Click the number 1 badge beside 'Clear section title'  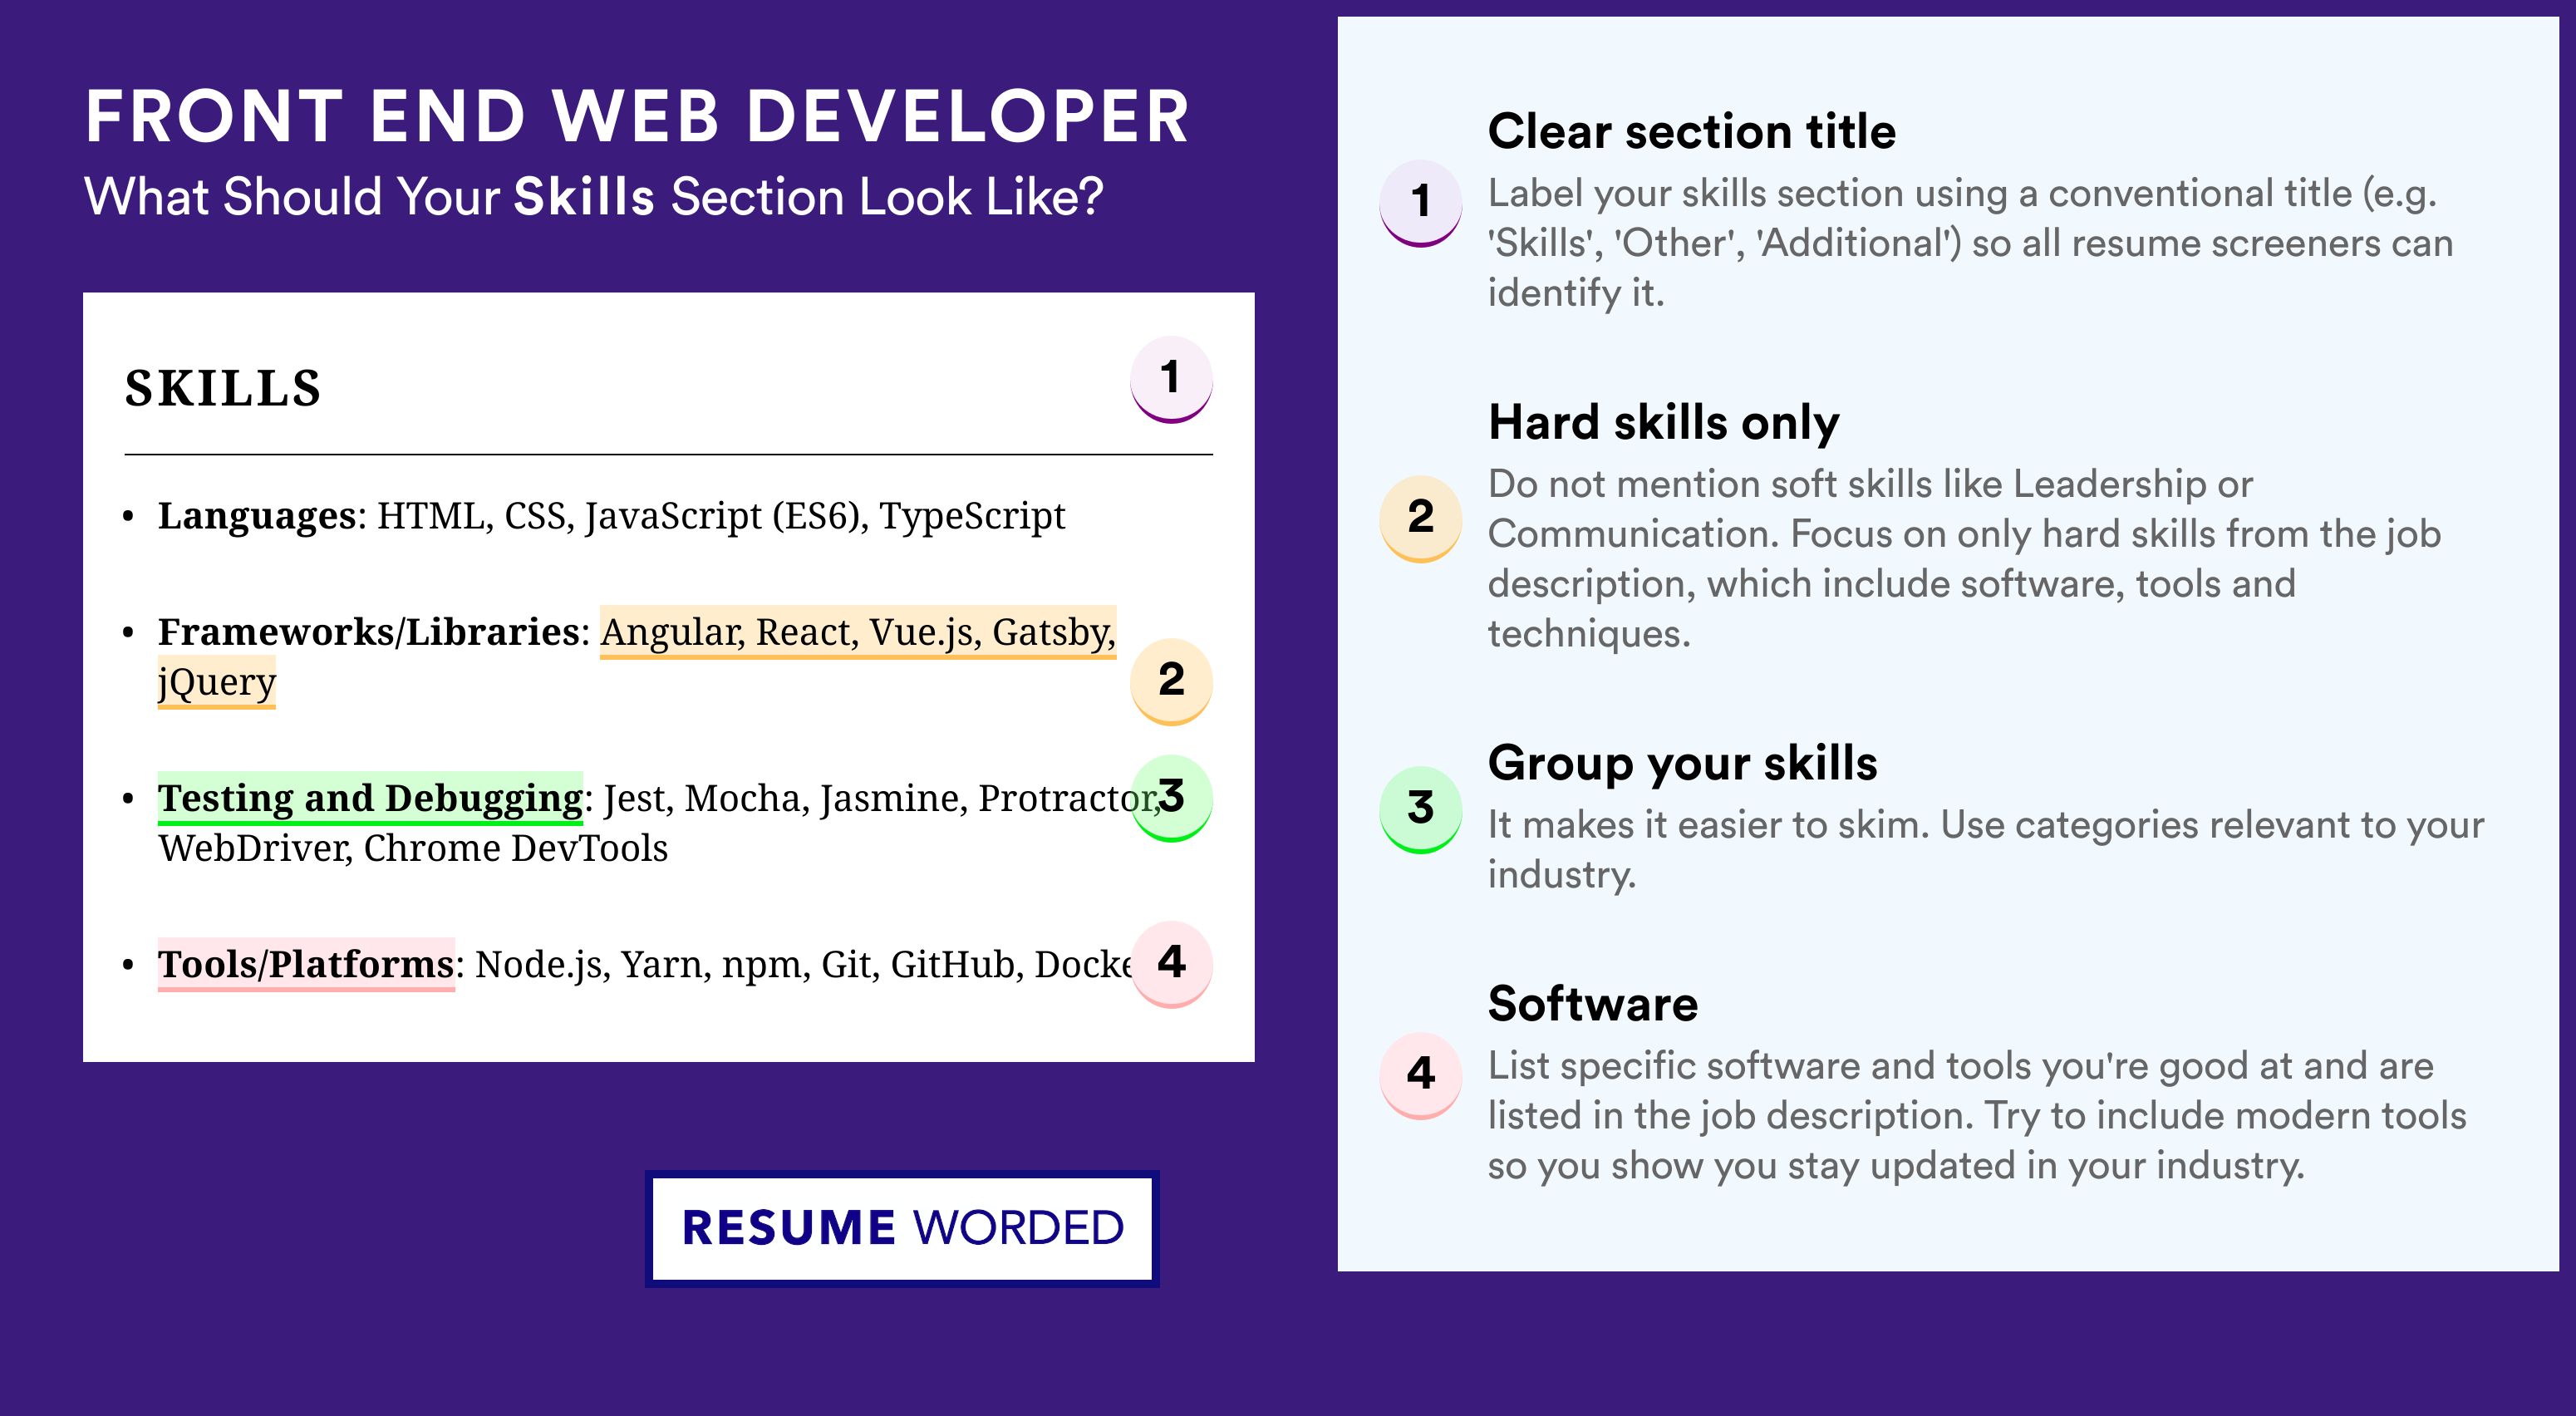tap(1421, 203)
